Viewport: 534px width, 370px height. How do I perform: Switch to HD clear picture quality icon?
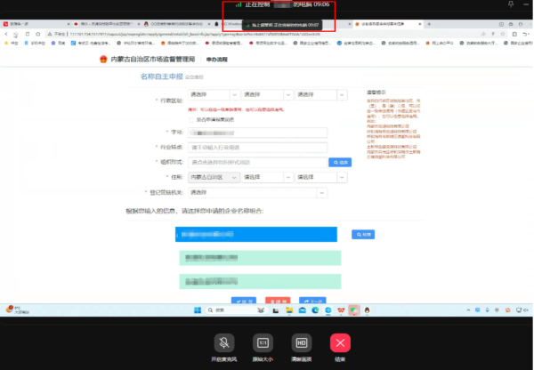[301, 342]
